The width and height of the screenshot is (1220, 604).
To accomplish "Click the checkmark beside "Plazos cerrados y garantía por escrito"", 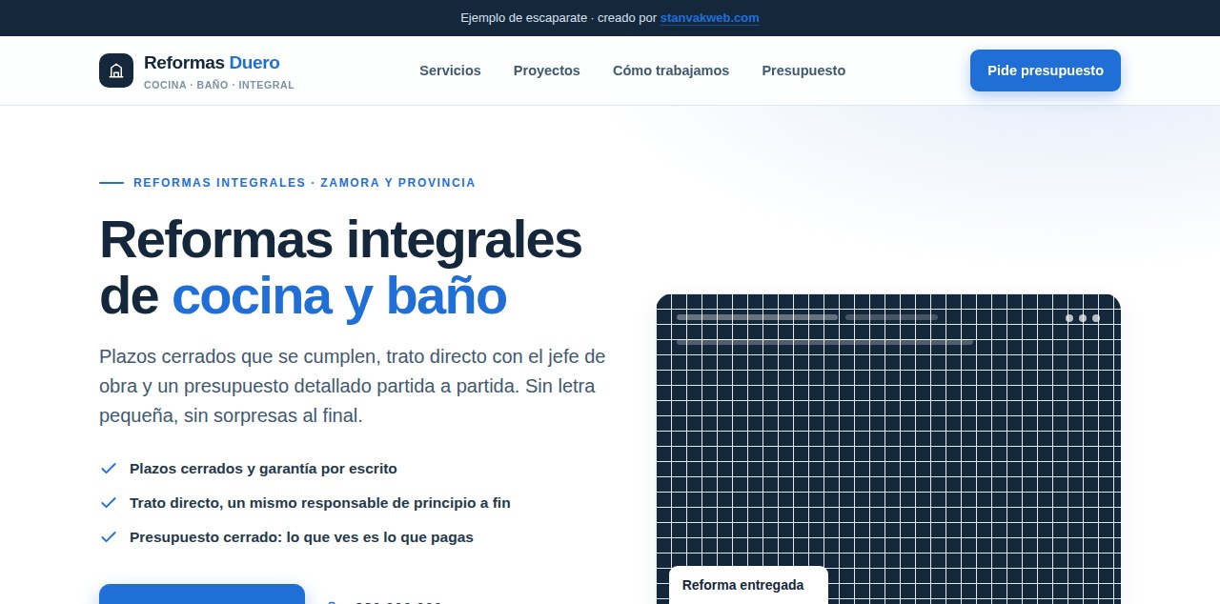I will coord(109,469).
